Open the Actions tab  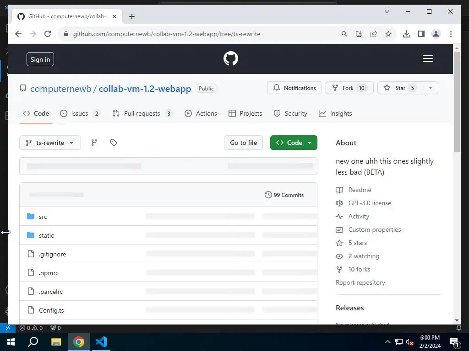coord(201,113)
